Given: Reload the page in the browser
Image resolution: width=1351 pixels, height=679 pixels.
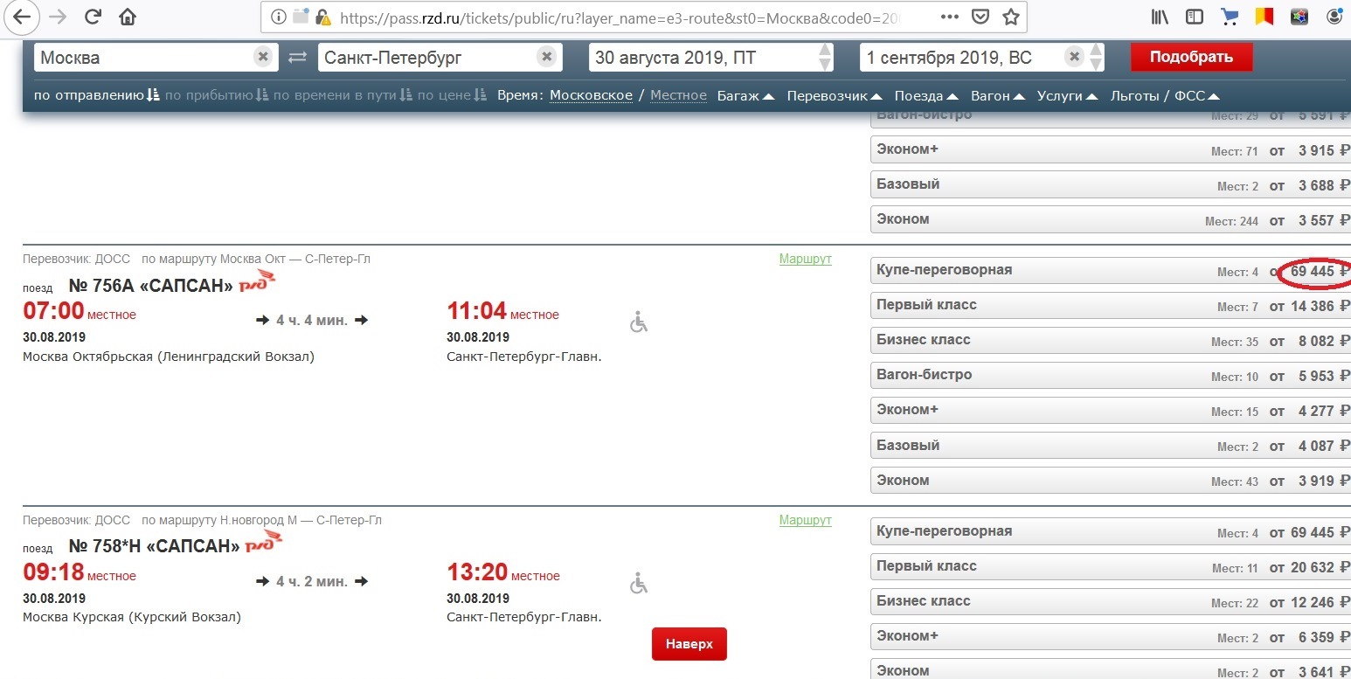Looking at the screenshot, I should (x=94, y=17).
